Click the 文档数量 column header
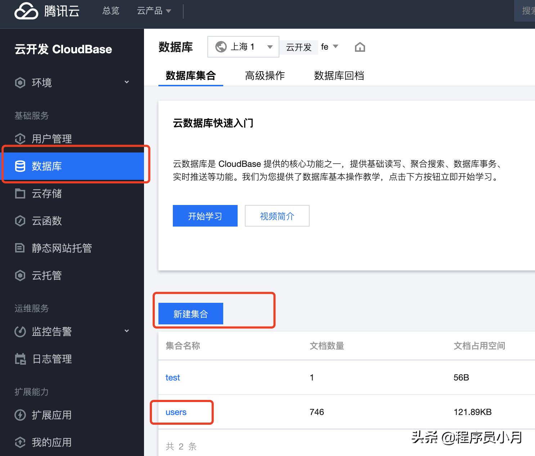 click(x=327, y=346)
